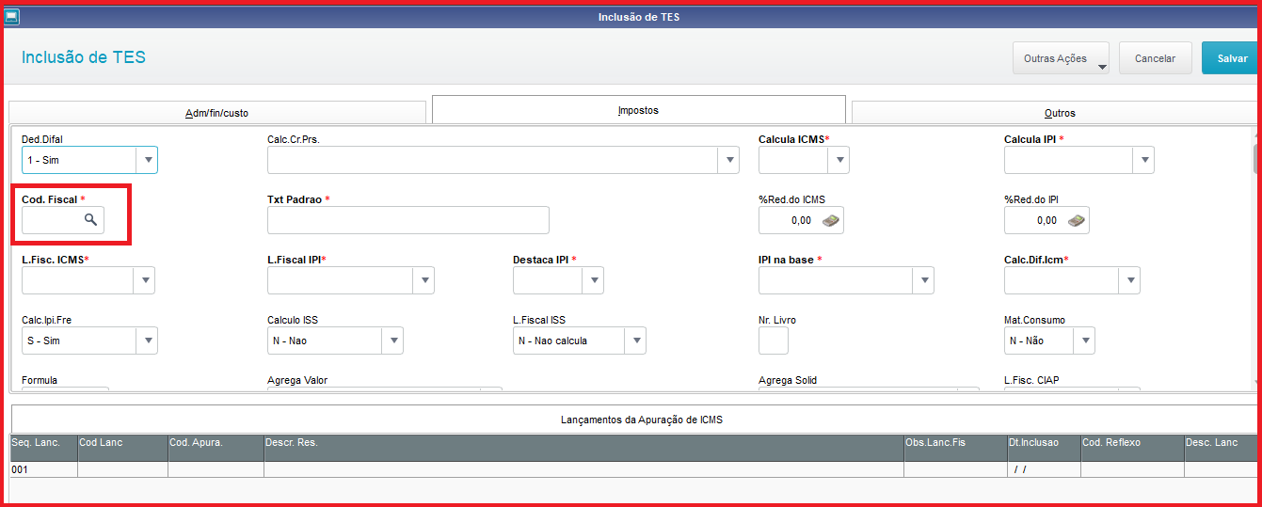The width and height of the screenshot is (1262, 507).
Task: Open the Outras Ações menu button
Action: [x=1061, y=58]
